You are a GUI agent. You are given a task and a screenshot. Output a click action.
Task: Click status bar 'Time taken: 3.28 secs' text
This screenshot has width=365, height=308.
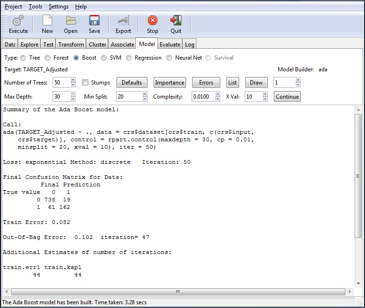point(121,302)
